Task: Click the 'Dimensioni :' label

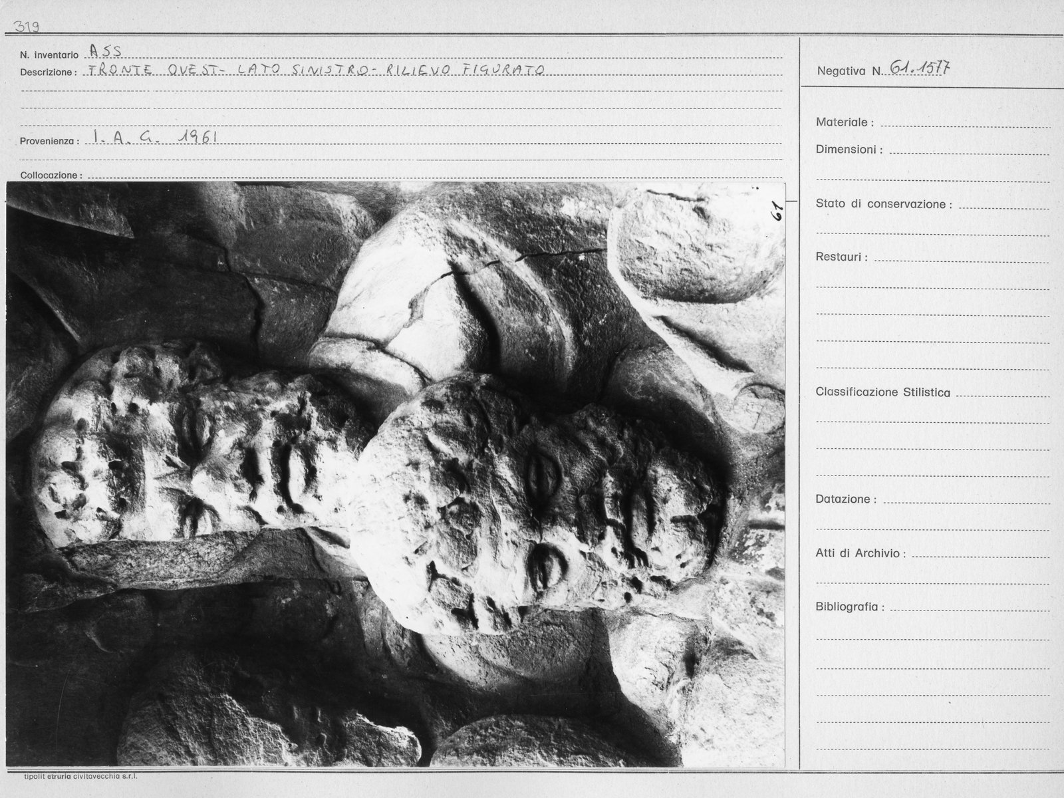Action: [849, 150]
